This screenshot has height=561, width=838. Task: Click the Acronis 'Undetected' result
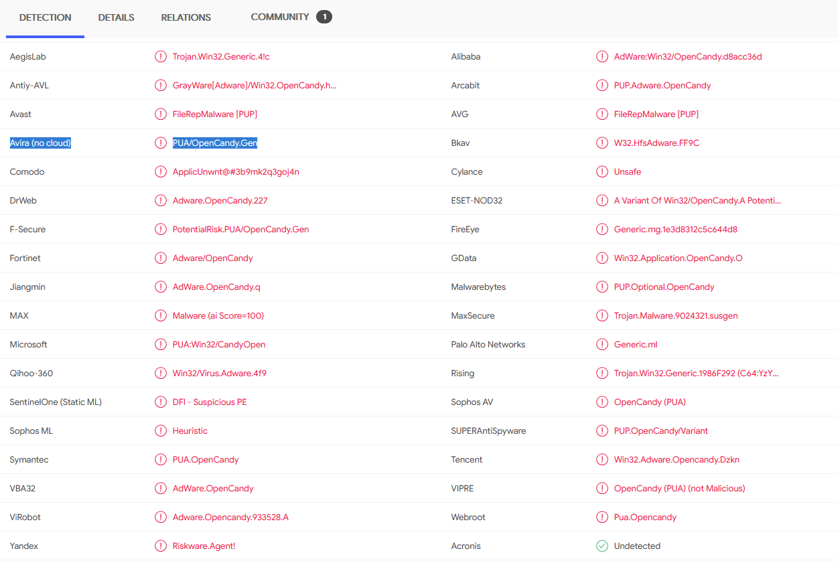(x=637, y=546)
